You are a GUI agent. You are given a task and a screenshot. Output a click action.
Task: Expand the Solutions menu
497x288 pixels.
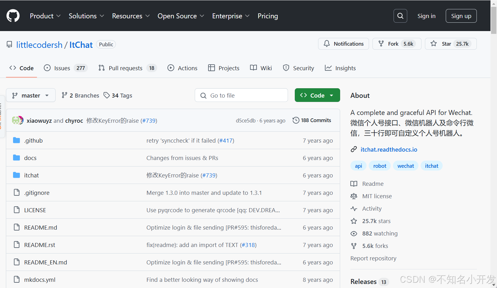pyautogui.click(x=86, y=16)
